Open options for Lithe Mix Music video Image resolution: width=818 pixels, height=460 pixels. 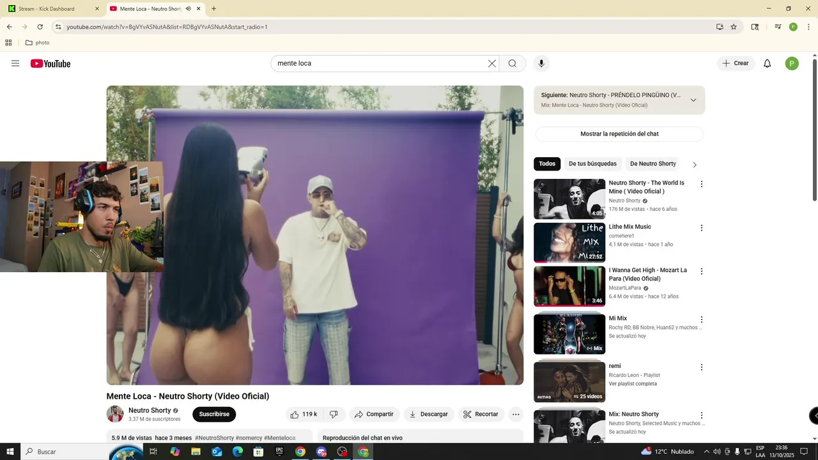(x=701, y=228)
